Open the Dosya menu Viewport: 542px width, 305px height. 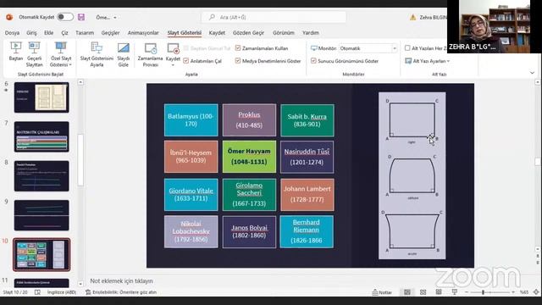pyautogui.click(x=12, y=33)
